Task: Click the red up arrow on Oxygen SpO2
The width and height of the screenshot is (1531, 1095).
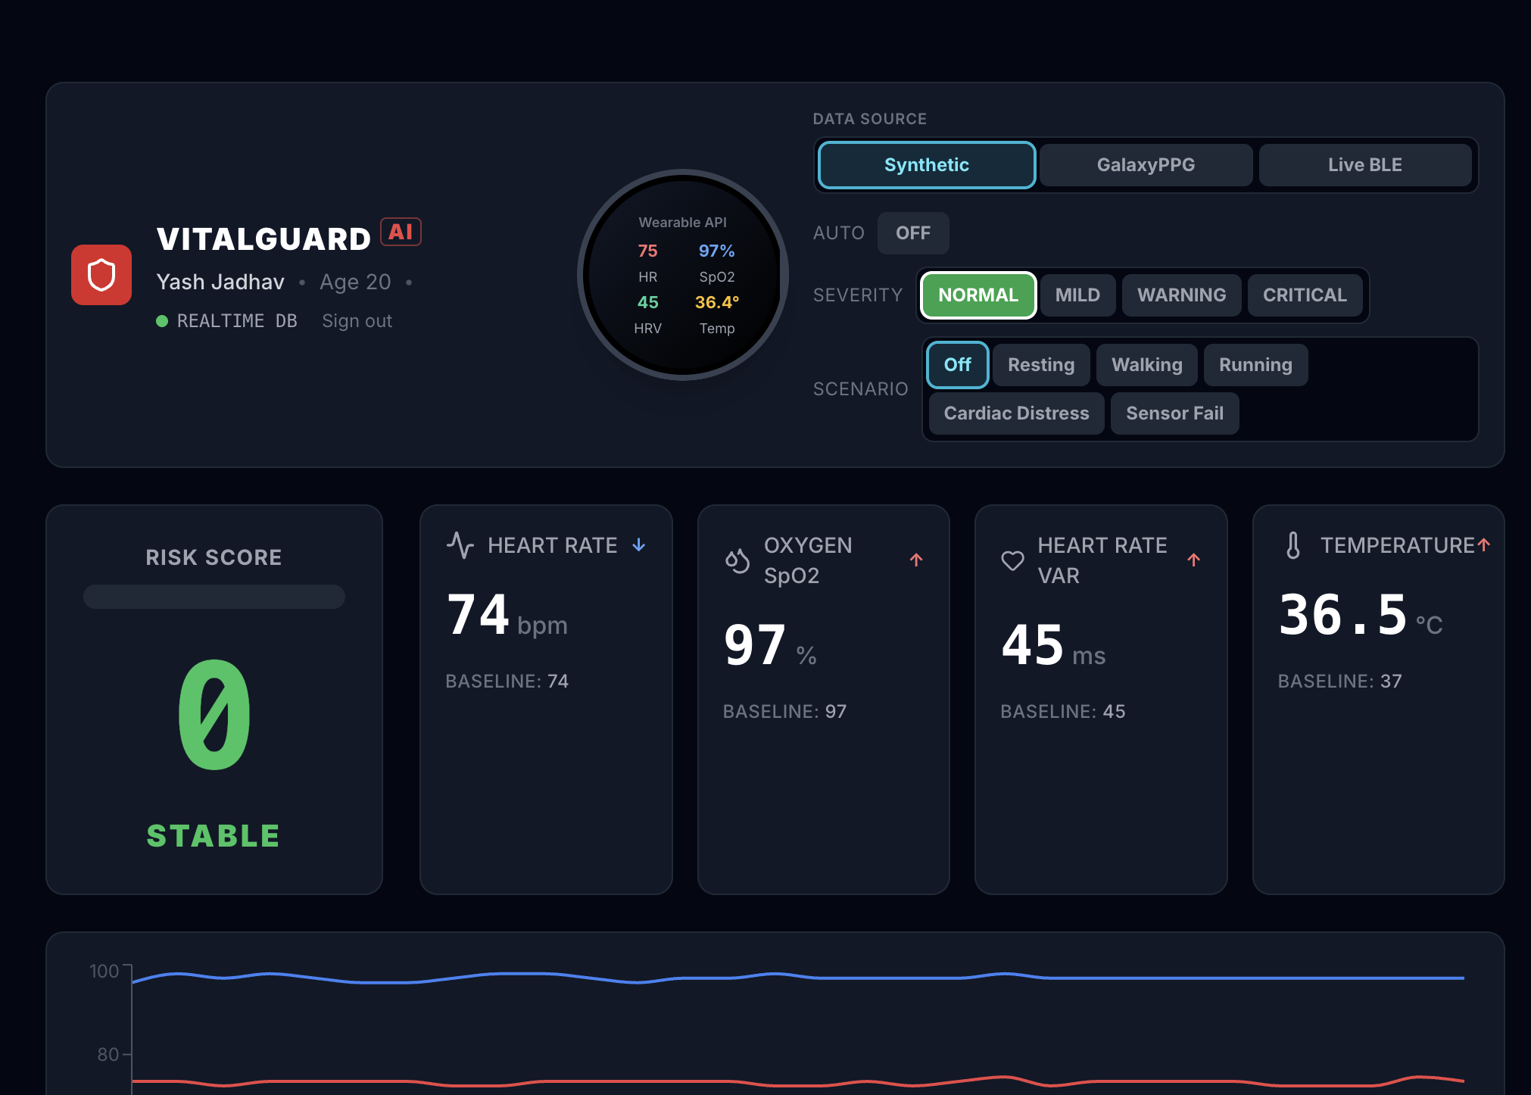Action: [916, 560]
